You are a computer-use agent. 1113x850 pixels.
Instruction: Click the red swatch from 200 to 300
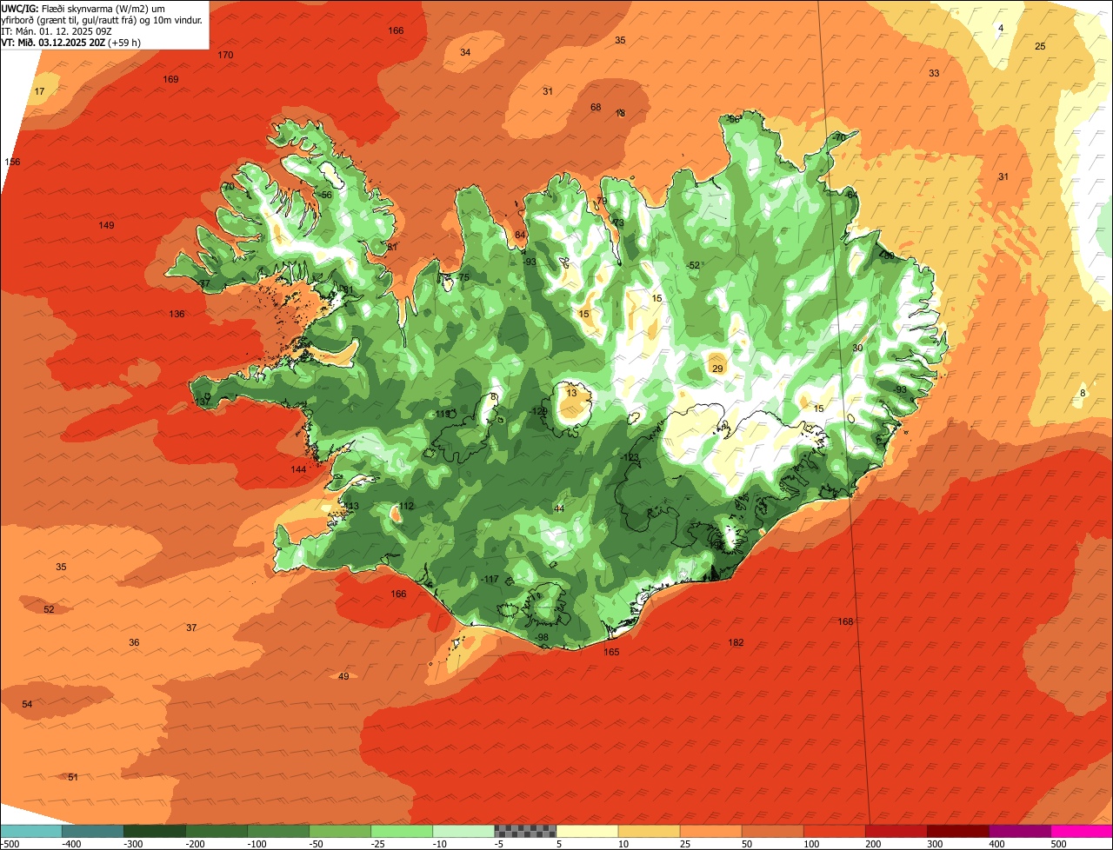pyautogui.click(x=896, y=831)
